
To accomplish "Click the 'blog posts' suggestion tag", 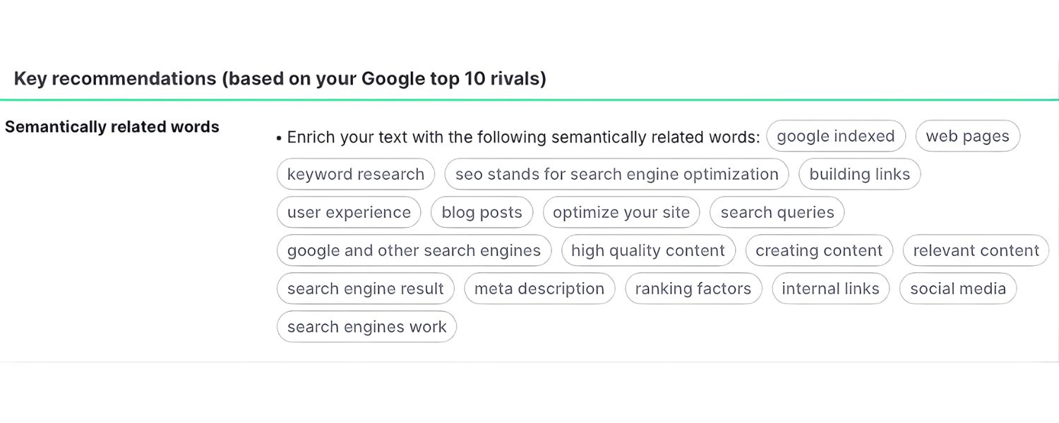I will click(x=481, y=212).
